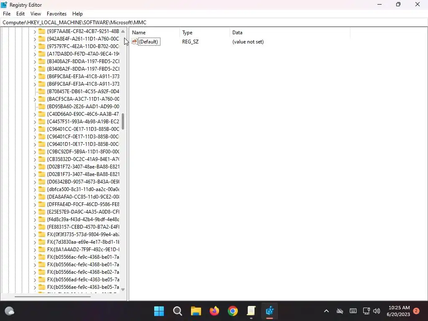Click the tree pane scroll-up arrow

click(123, 31)
